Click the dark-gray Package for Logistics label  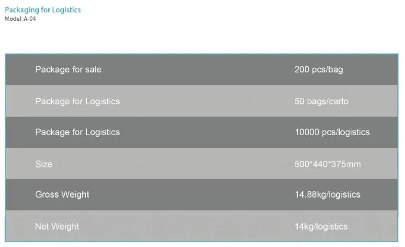click(x=77, y=132)
